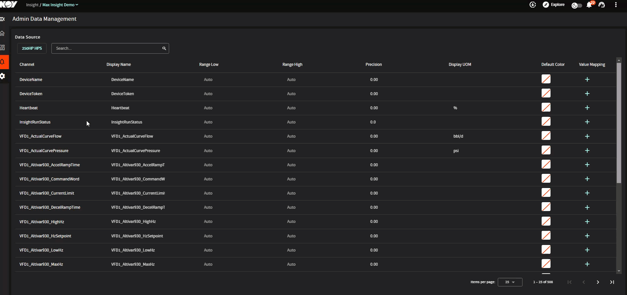Viewport: 627px width, 295px height.
Task: Collapse the sidebar menu toggle
Action: point(2,19)
